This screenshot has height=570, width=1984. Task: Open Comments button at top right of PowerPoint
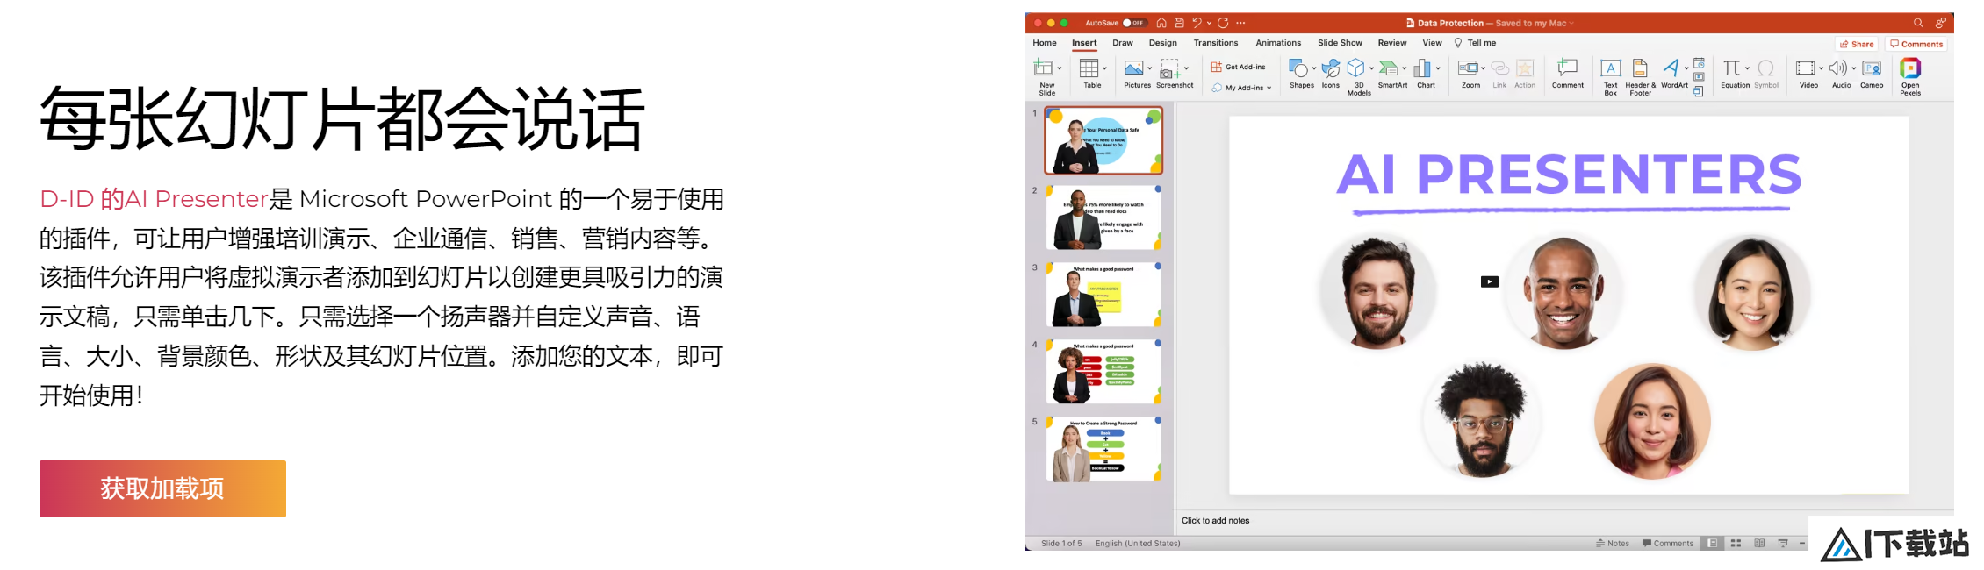pos(1916,44)
